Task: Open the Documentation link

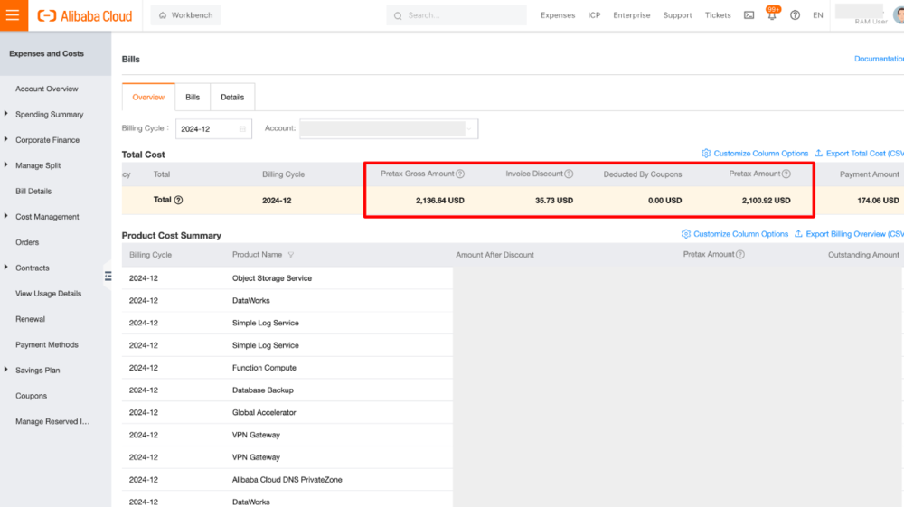Action: point(879,59)
